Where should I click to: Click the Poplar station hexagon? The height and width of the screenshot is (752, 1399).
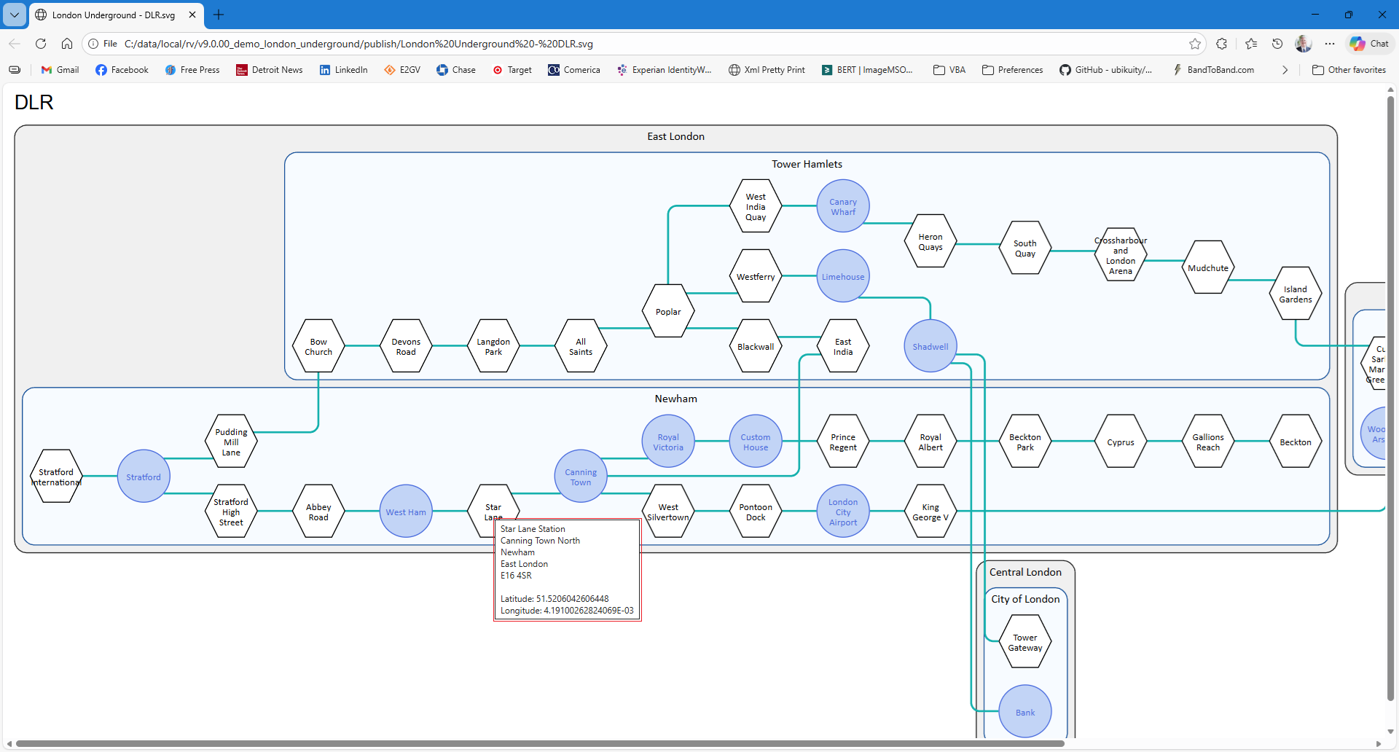coord(668,311)
